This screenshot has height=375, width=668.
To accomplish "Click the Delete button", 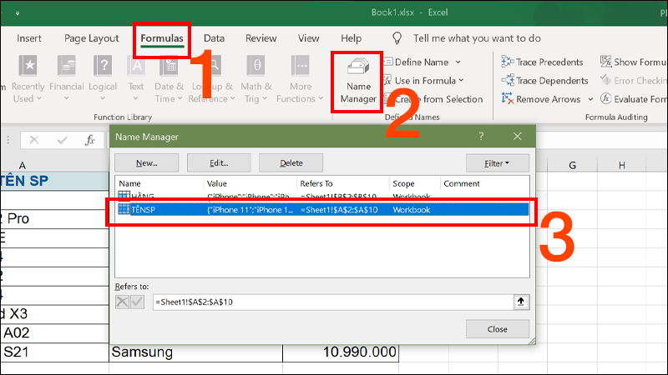I will point(291,162).
